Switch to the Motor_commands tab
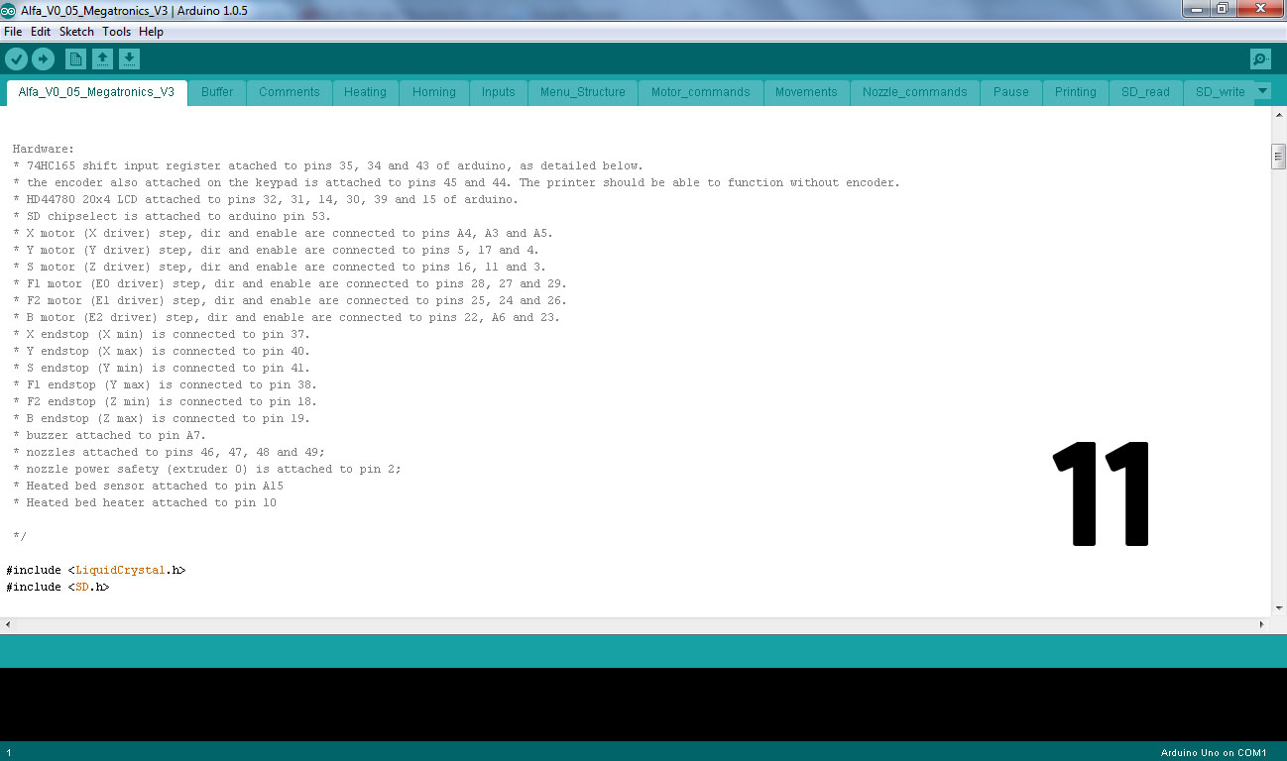The height and width of the screenshot is (761, 1287). point(701,92)
